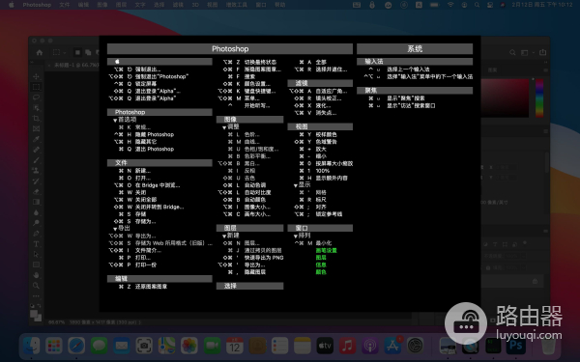Viewport: 580px width, 362px height.
Task: Click the Wi-Fi icon in the menu bar
Action: 450,5
